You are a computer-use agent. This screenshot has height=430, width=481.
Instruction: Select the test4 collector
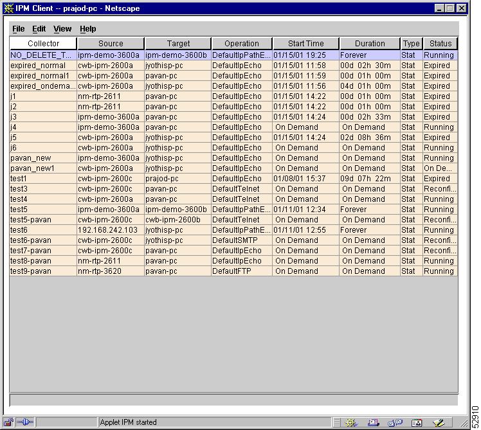pyautogui.click(x=233, y=199)
